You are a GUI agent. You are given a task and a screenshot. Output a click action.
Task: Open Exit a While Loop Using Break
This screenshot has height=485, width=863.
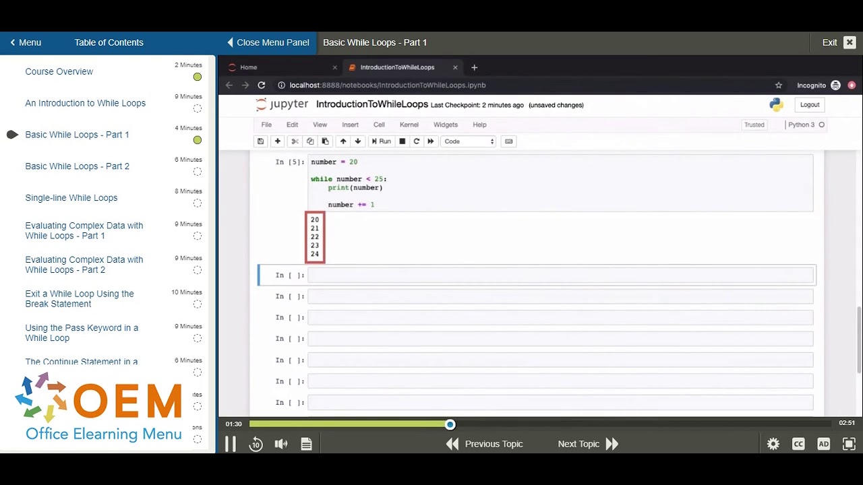pos(79,298)
